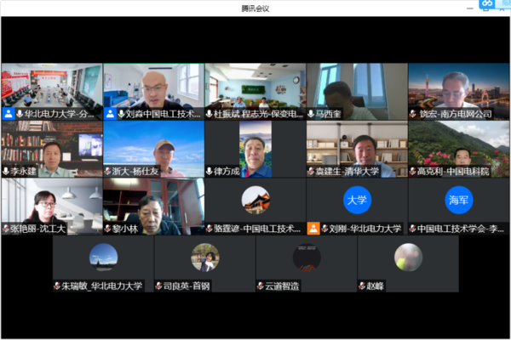Image resolution: width=511 pixels, height=340 pixels.
Task: Click the microphone icon beside 刘森中国电工技术
Action: point(121,114)
